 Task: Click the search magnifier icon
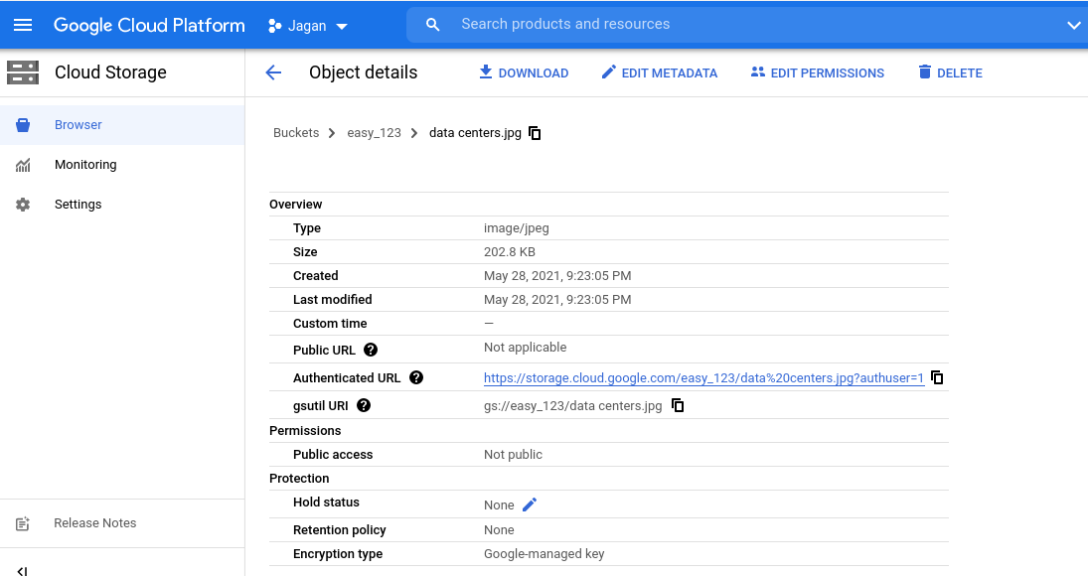coord(433,25)
